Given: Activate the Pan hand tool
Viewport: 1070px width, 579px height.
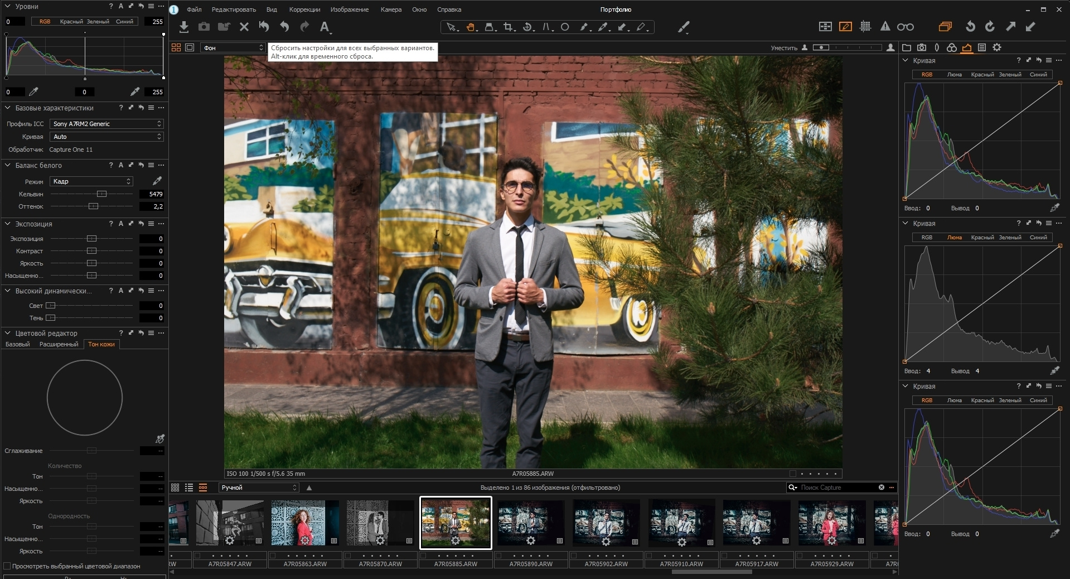Looking at the screenshot, I should click(x=471, y=27).
